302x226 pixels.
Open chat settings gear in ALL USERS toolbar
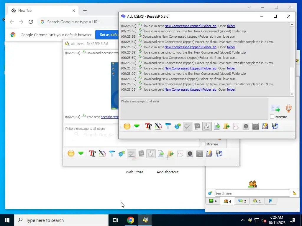coord(178,126)
